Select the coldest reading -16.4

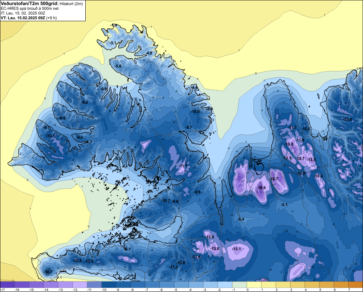pos(261,188)
